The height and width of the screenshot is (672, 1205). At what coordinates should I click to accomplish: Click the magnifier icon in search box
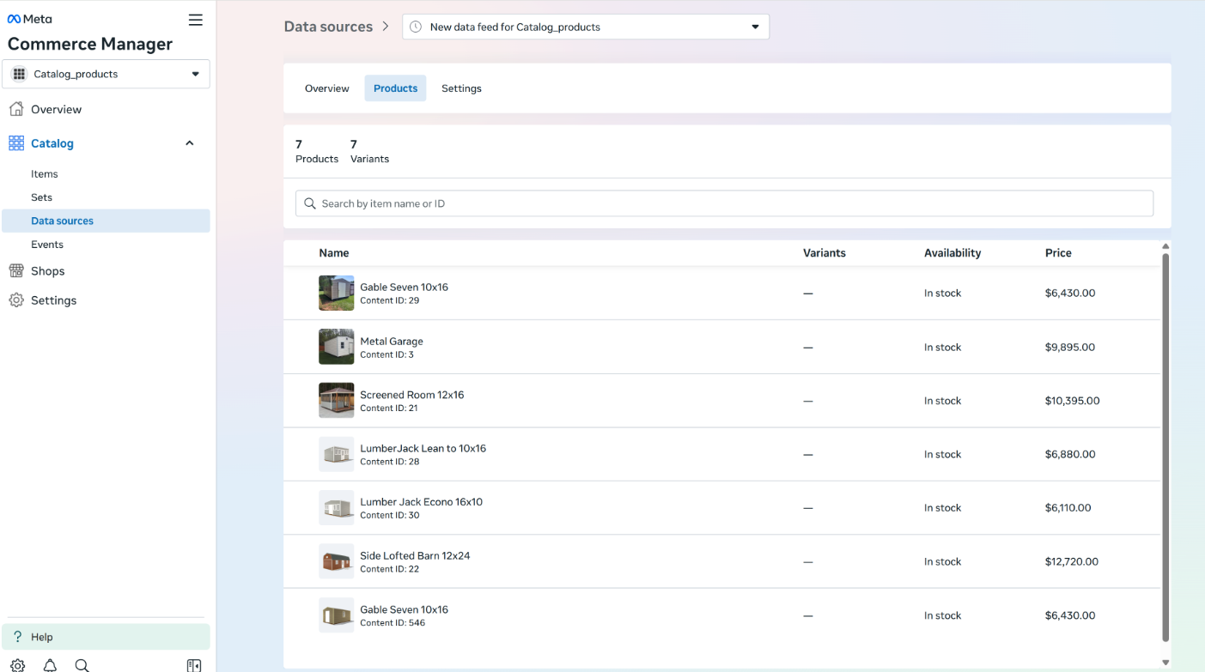pyautogui.click(x=310, y=203)
